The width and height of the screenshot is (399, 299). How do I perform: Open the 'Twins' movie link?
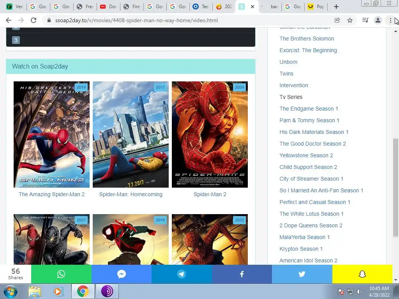pyautogui.click(x=286, y=74)
